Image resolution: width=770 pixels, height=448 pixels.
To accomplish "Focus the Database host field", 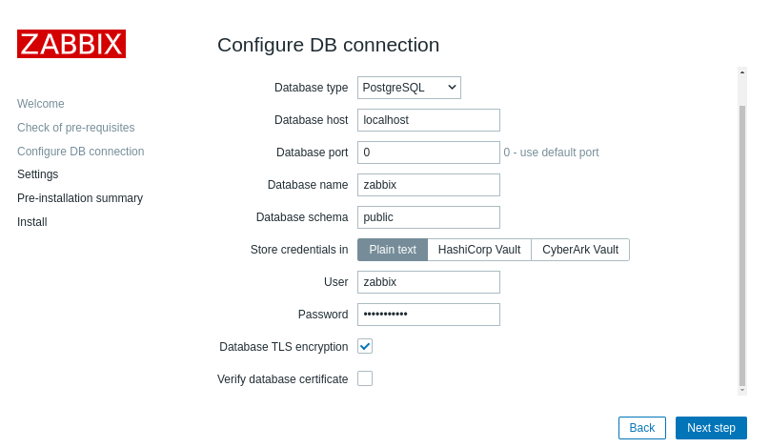I will (x=429, y=120).
